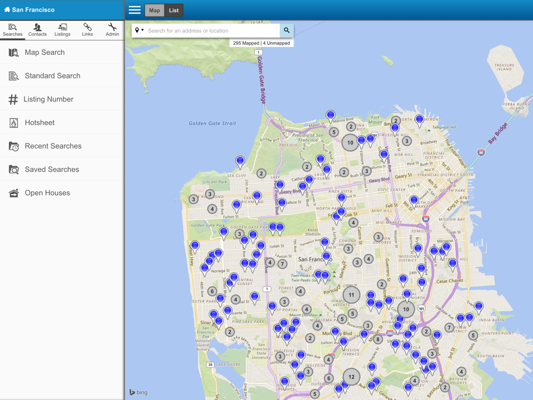533x400 pixels.
Task: Open Standard Search menu item
Action: (x=52, y=76)
